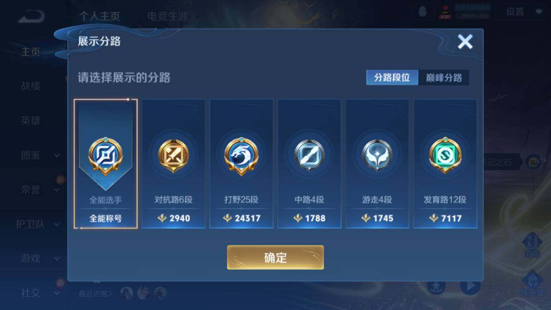551x310 pixels.
Task: Open the 电竞生涯 tab
Action: click(168, 16)
